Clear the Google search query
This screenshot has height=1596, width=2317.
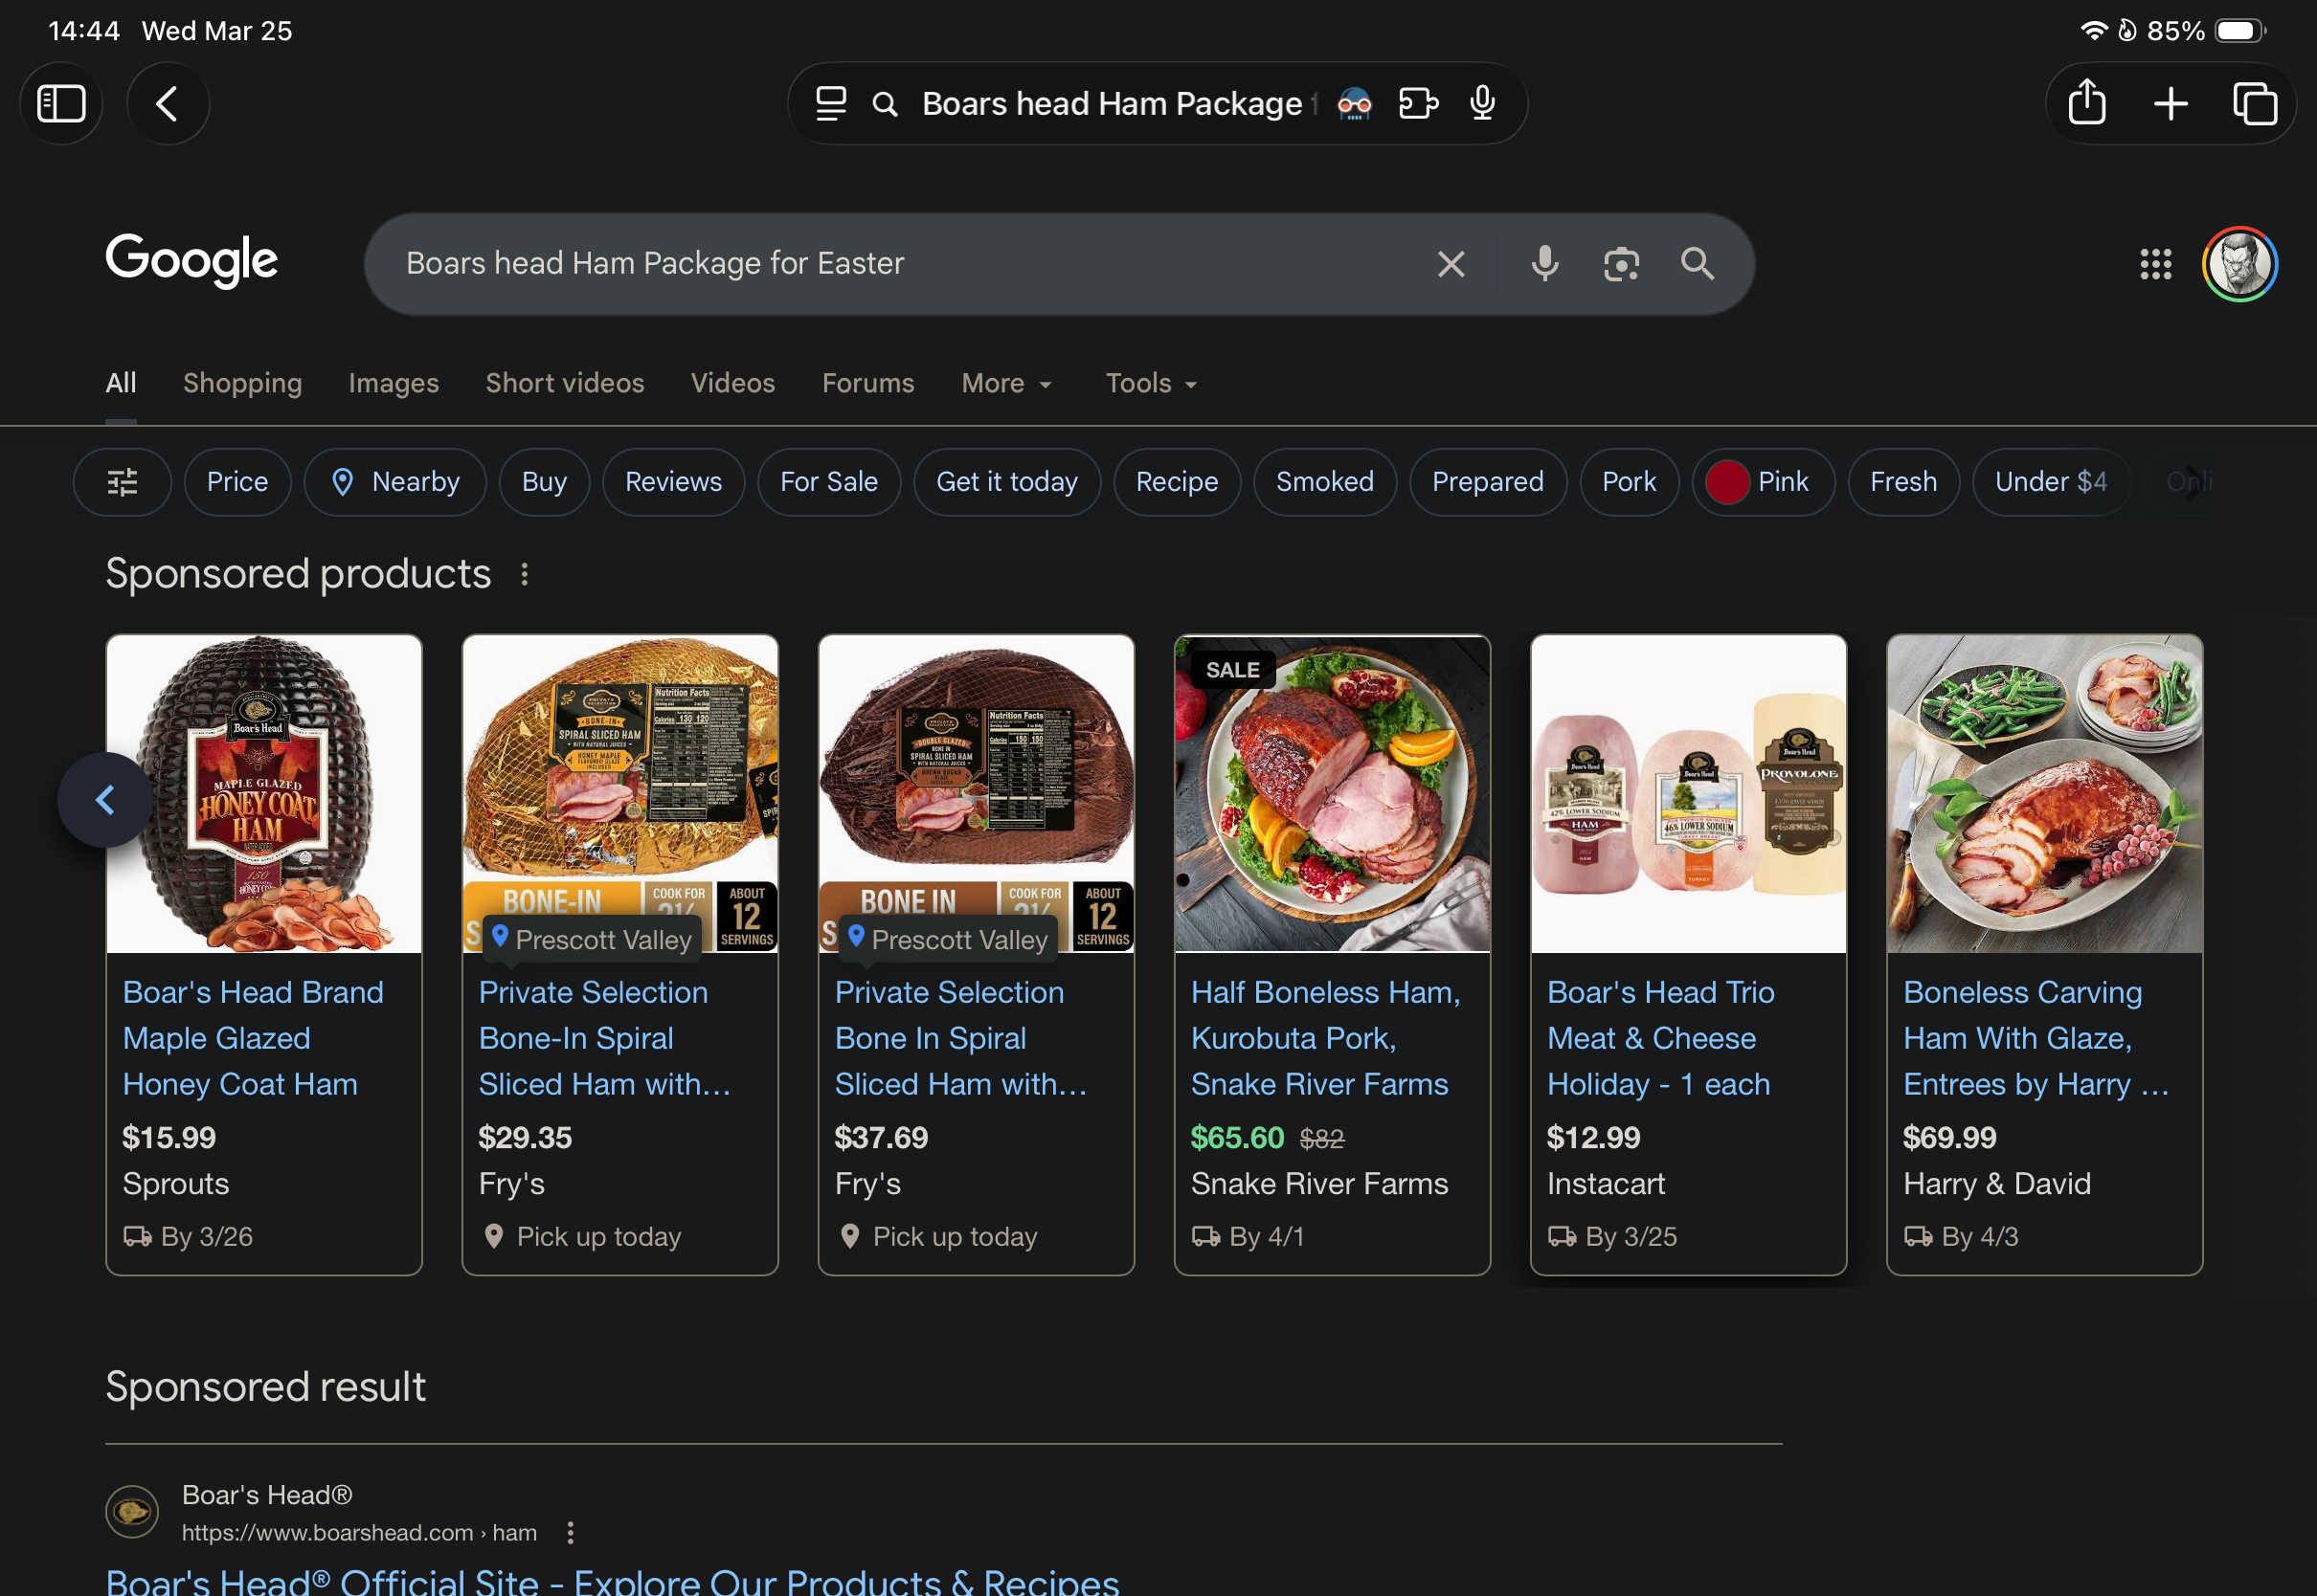click(1451, 264)
